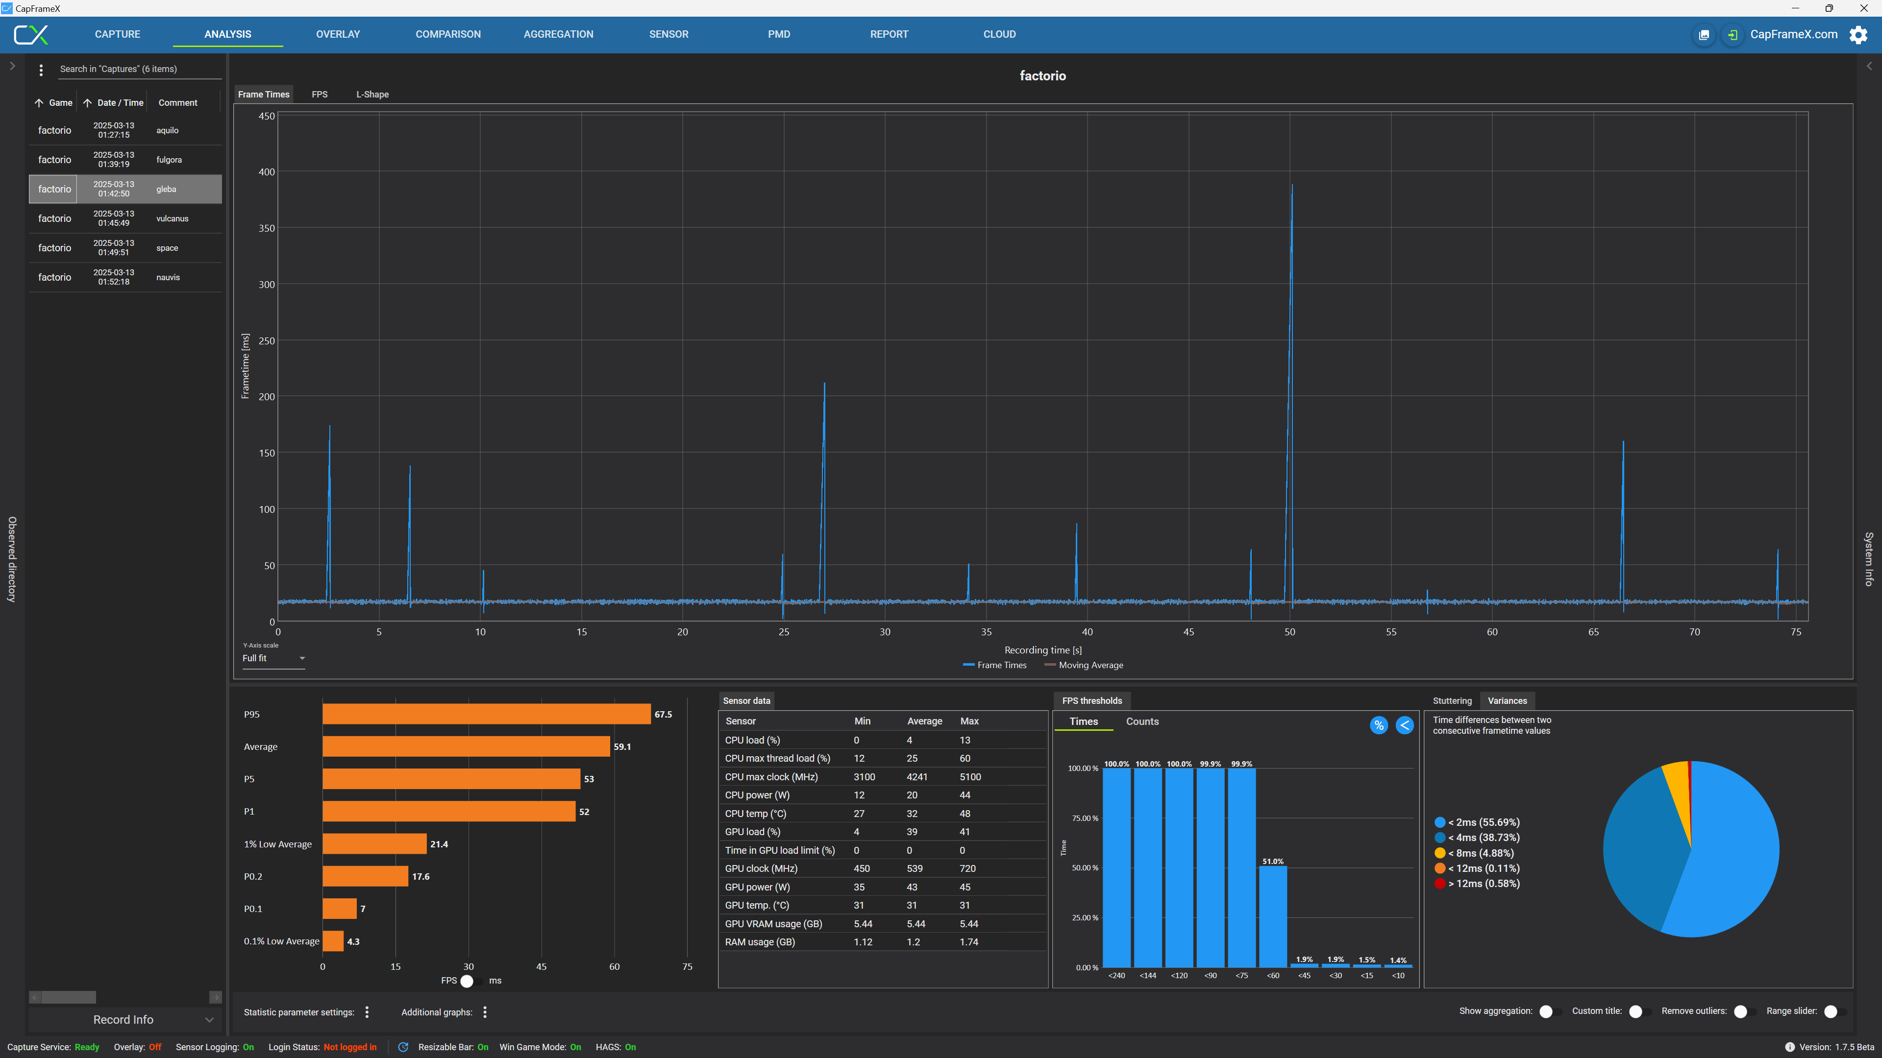Open the CLOUD tab

[x=999, y=34]
